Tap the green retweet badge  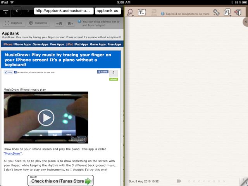point(114,79)
